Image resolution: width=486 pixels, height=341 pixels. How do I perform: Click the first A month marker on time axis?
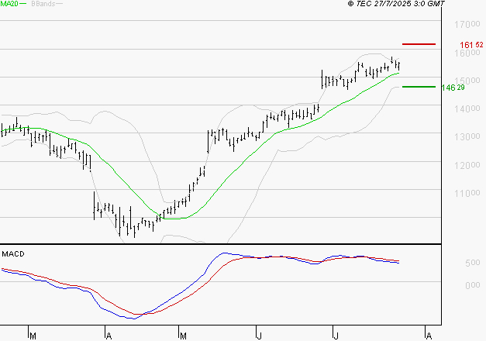coord(108,336)
